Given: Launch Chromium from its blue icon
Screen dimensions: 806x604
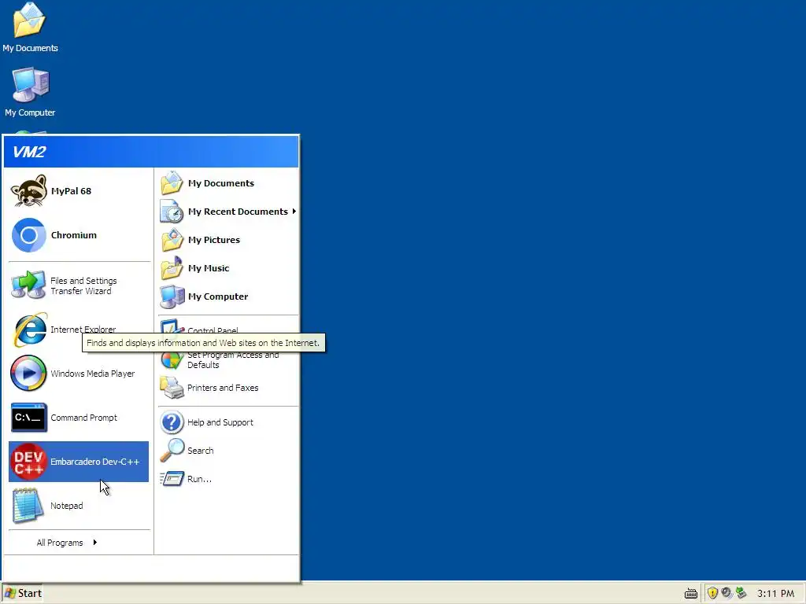Looking at the screenshot, I should 29,235.
